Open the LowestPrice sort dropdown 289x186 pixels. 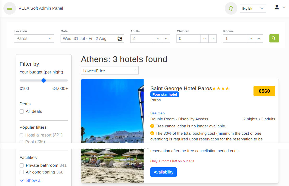[110, 71]
